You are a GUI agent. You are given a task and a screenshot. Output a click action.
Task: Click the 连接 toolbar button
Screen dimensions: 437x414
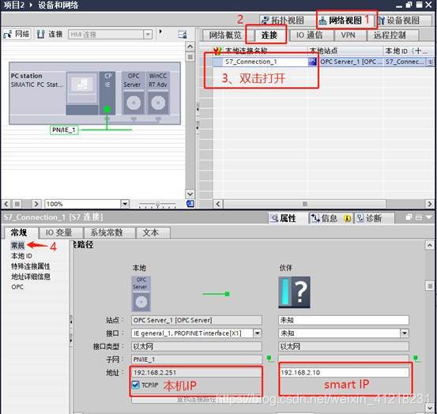(50, 34)
